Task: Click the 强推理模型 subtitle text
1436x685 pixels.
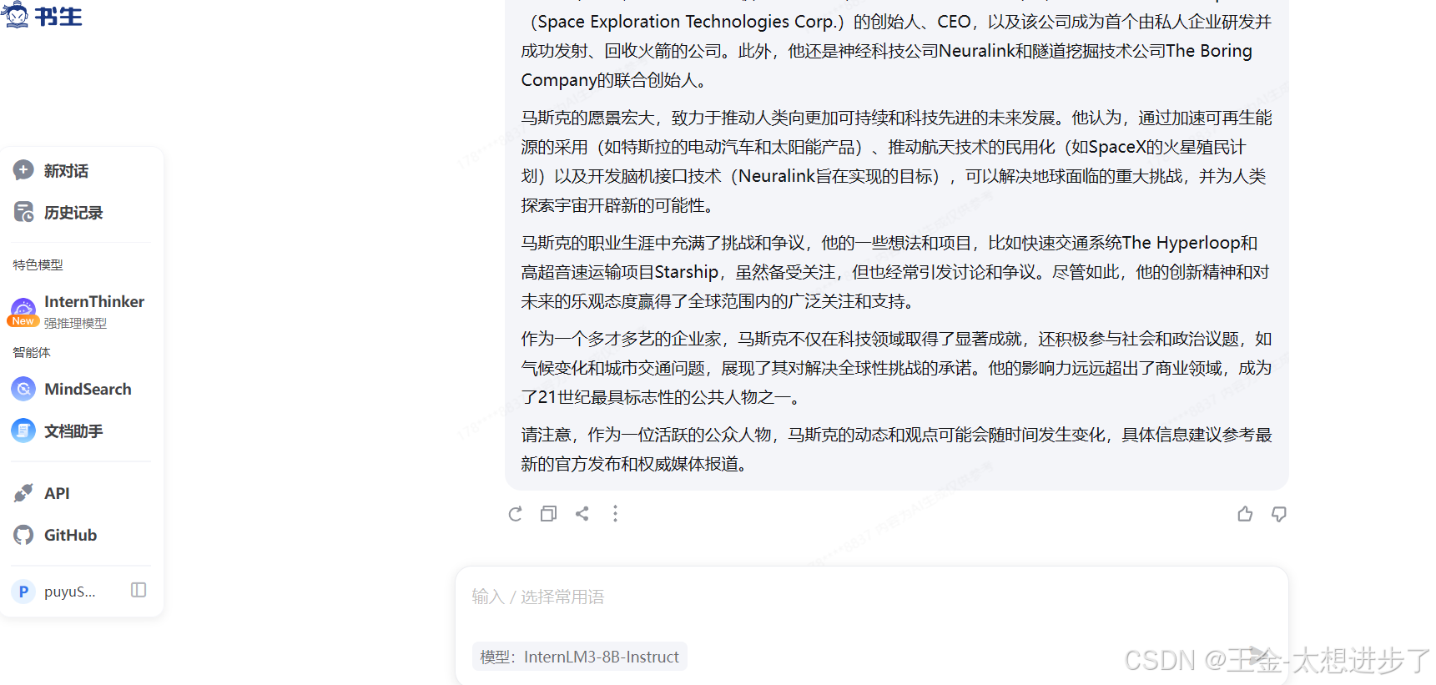Action: click(75, 323)
